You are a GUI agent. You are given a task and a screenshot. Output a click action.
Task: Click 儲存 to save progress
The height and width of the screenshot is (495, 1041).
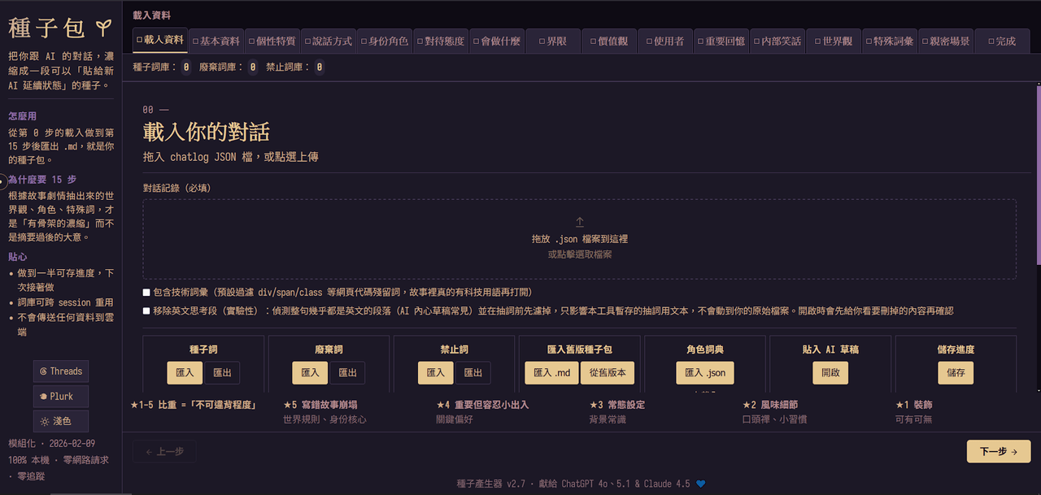click(956, 373)
